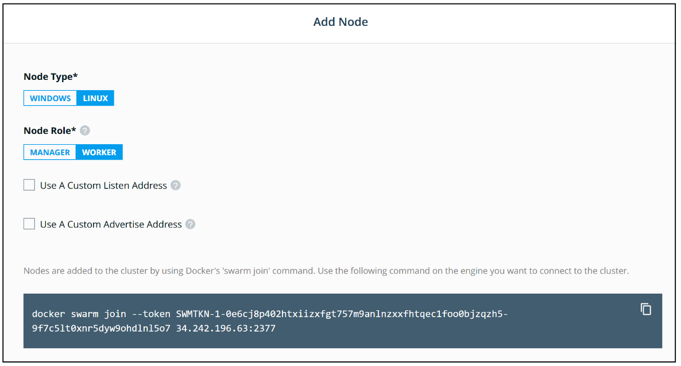Image resolution: width=681 pixels, height=366 pixels.
Task: Tick the custom advertise address checkbox
Action: [x=29, y=224]
